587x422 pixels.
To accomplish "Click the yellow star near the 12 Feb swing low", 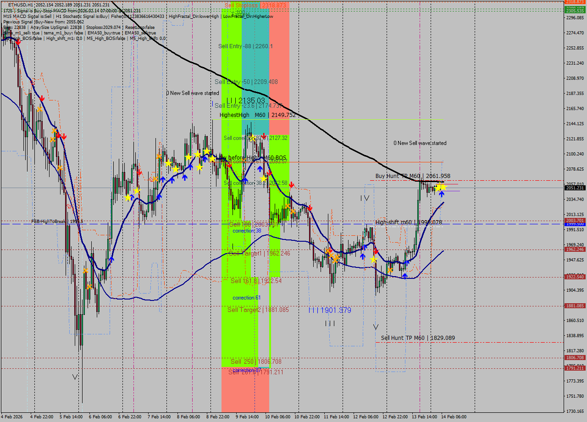I will pyautogui.click(x=373, y=259).
